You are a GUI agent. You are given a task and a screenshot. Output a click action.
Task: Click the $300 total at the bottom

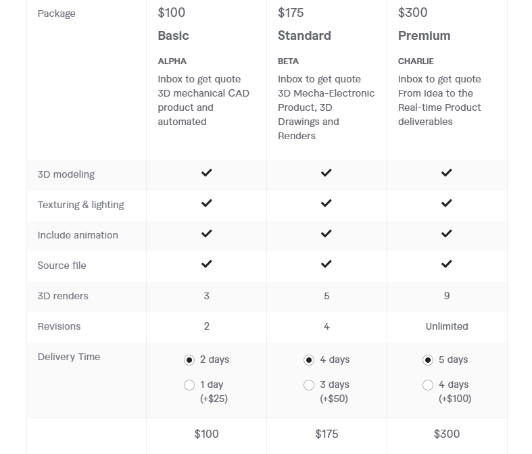click(x=447, y=434)
